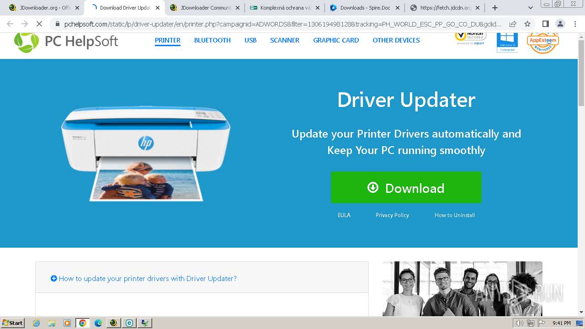Open the BLUETOOTH navigation item
The height and width of the screenshot is (329, 585).
tap(213, 40)
